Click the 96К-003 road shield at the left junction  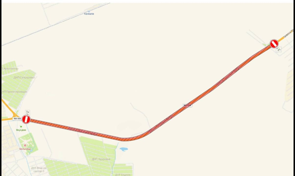pyautogui.click(x=17, y=119)
